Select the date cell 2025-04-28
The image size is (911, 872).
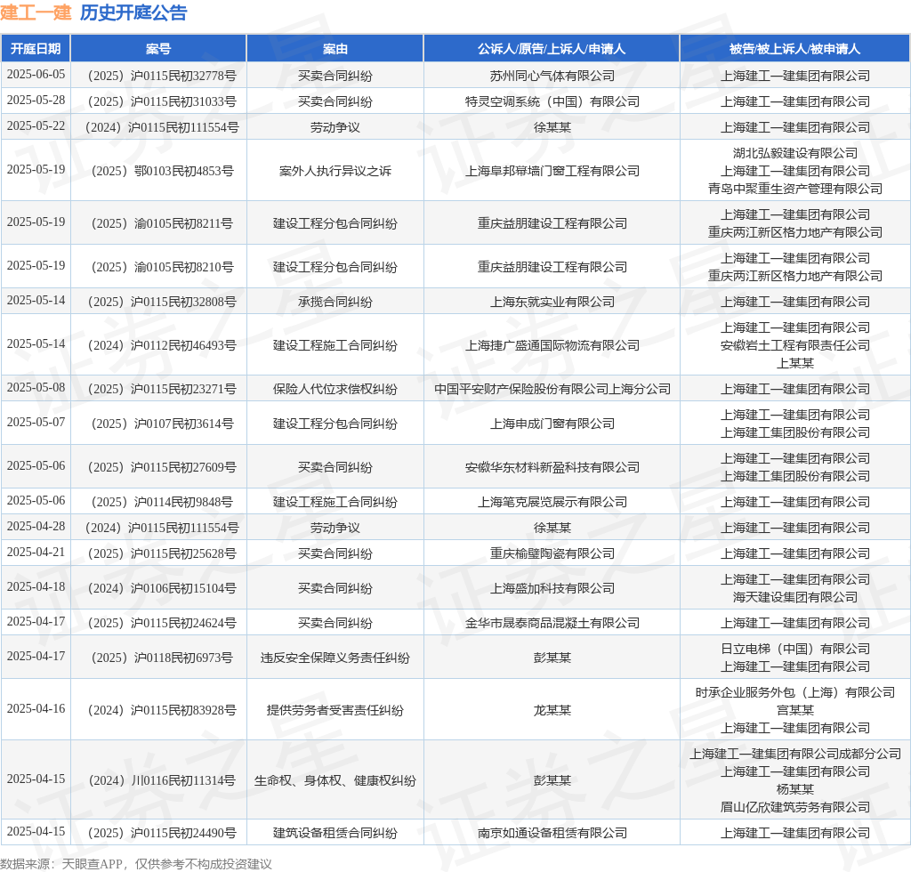36,527
